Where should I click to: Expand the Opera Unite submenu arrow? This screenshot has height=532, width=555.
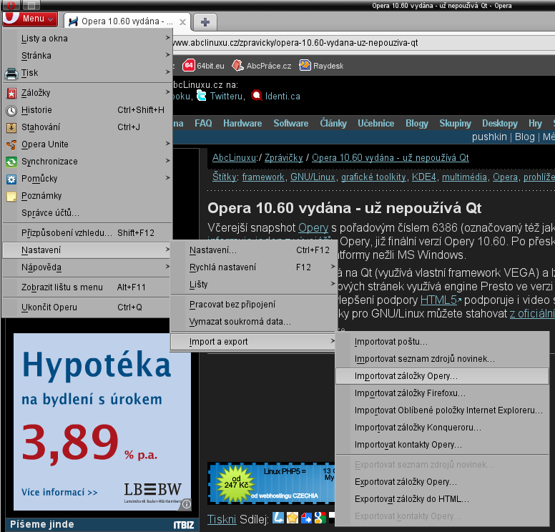pyautogui.click(x=168, y=143)
